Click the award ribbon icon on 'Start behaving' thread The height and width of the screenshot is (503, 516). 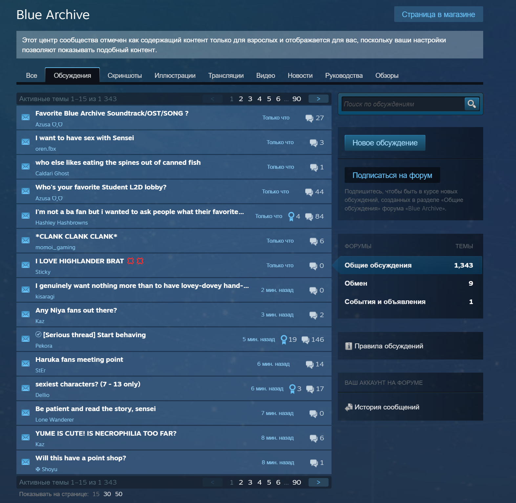click(284, 339)
